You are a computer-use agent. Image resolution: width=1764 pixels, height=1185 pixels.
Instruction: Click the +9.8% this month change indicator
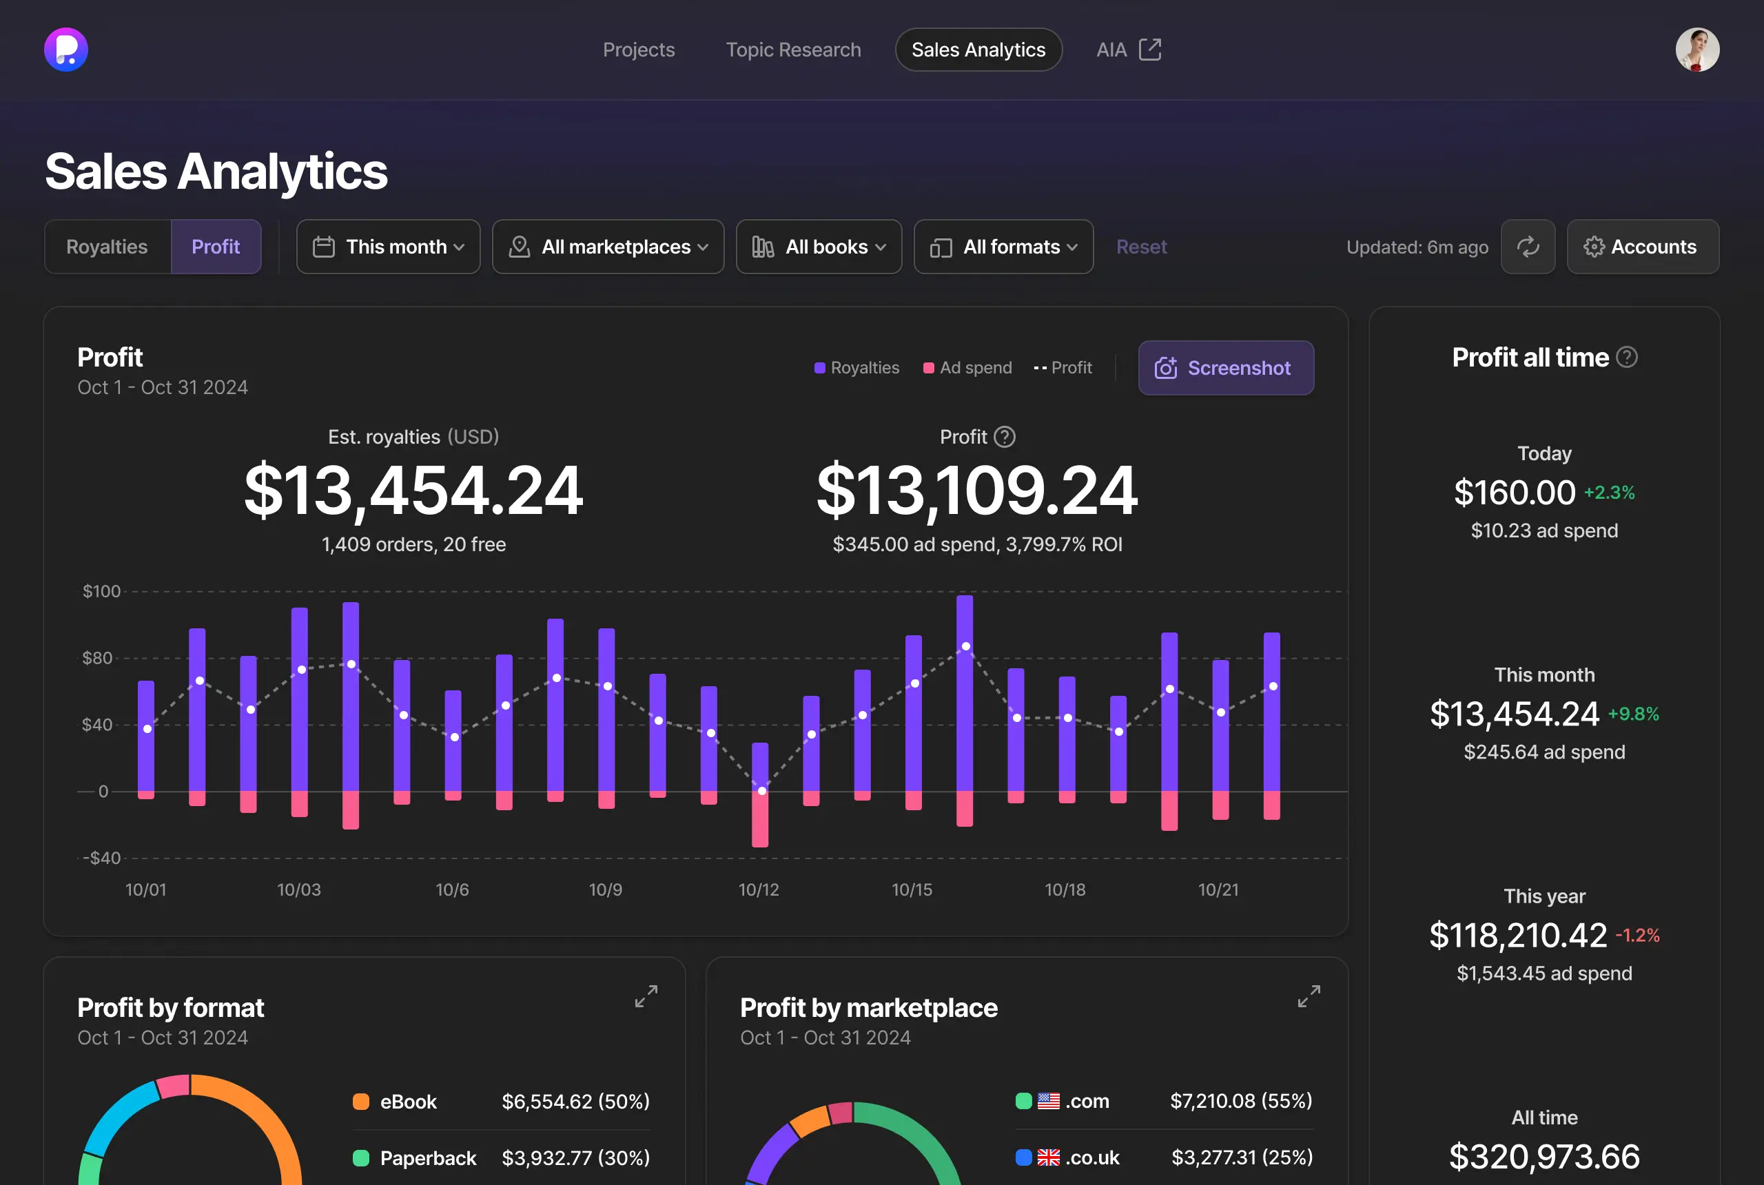1633,714
